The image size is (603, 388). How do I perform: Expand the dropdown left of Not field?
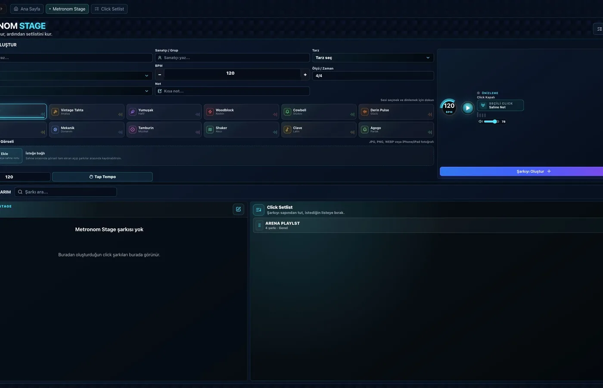pos(76,91)
